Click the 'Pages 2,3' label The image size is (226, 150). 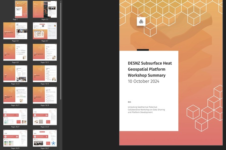pyautogui.click(x=45, y=20)
